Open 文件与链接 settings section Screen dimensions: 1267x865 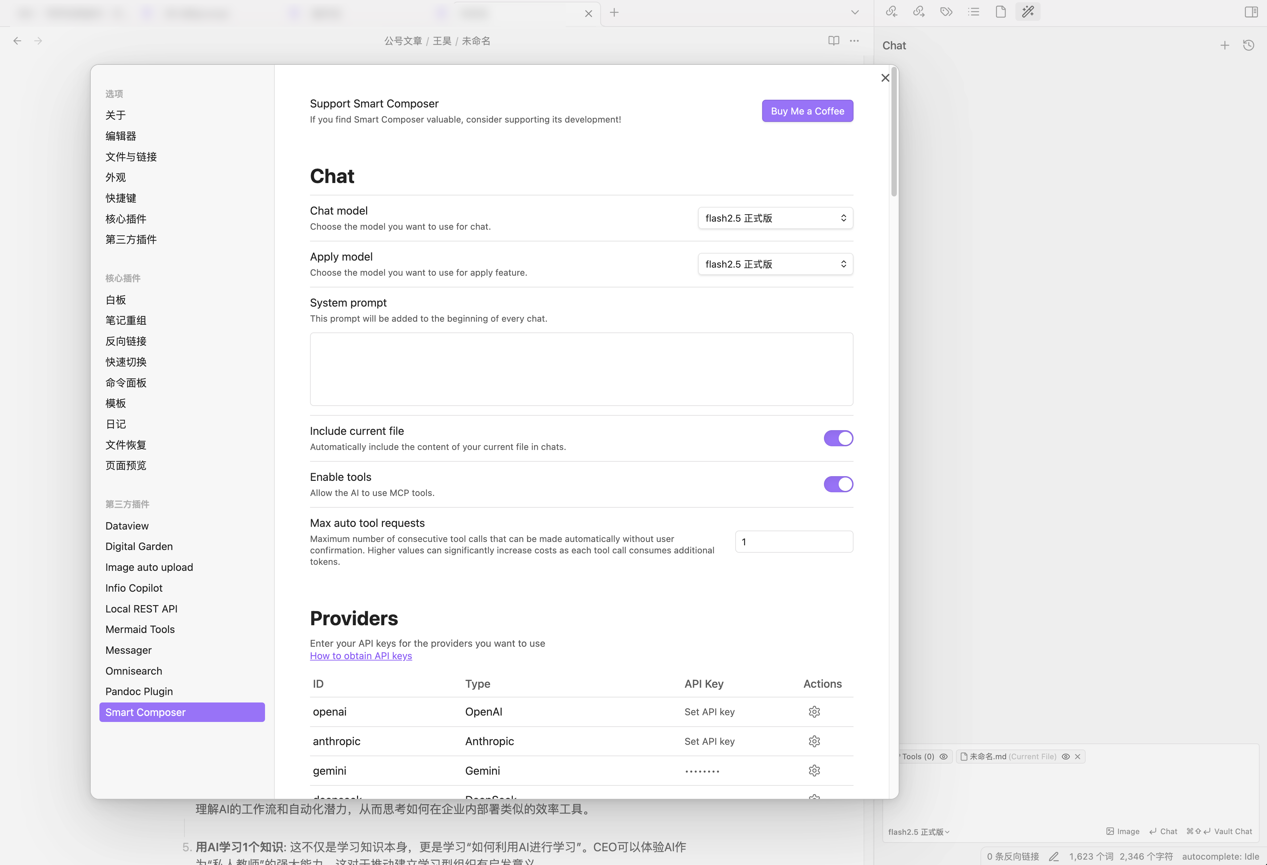[x=131, y=157]
